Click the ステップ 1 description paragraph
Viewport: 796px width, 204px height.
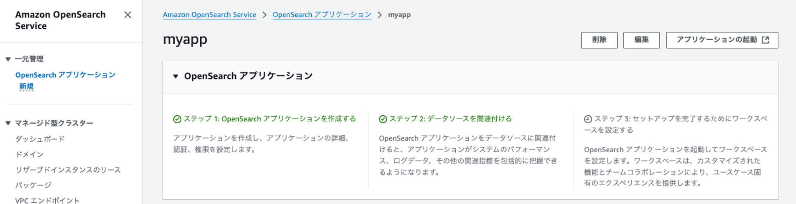[x=261, y=144]
